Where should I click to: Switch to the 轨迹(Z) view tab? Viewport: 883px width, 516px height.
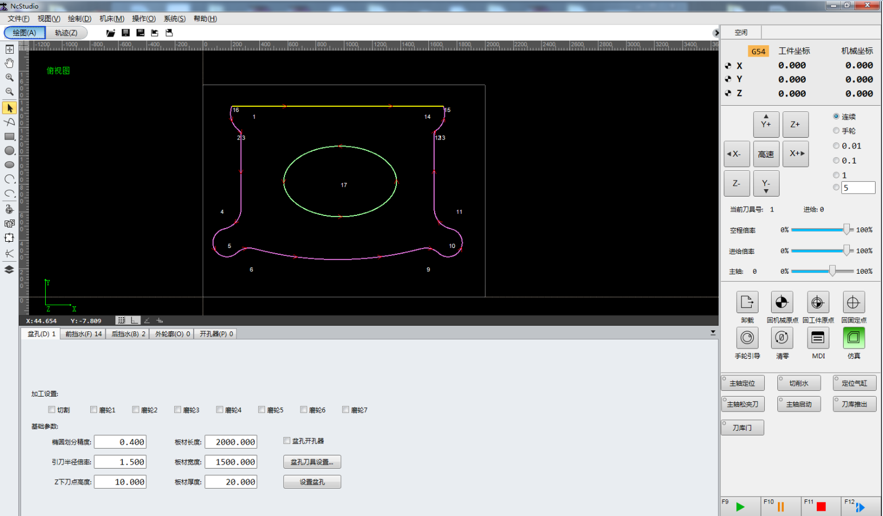point(66,33)
